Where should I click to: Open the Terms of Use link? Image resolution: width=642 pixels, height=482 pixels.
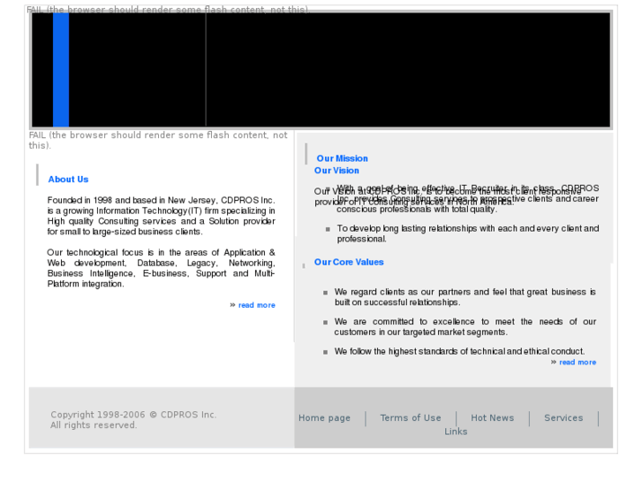click(x=411, y=418)
